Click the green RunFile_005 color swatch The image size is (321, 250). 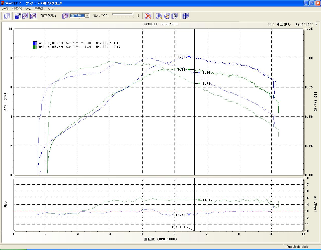pyautogui.click(x=35, y=47)
